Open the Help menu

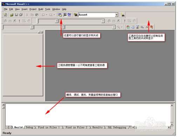64,9
